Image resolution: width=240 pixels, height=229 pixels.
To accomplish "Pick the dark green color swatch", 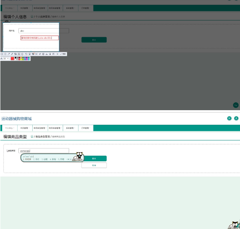I will pos(23,58).
